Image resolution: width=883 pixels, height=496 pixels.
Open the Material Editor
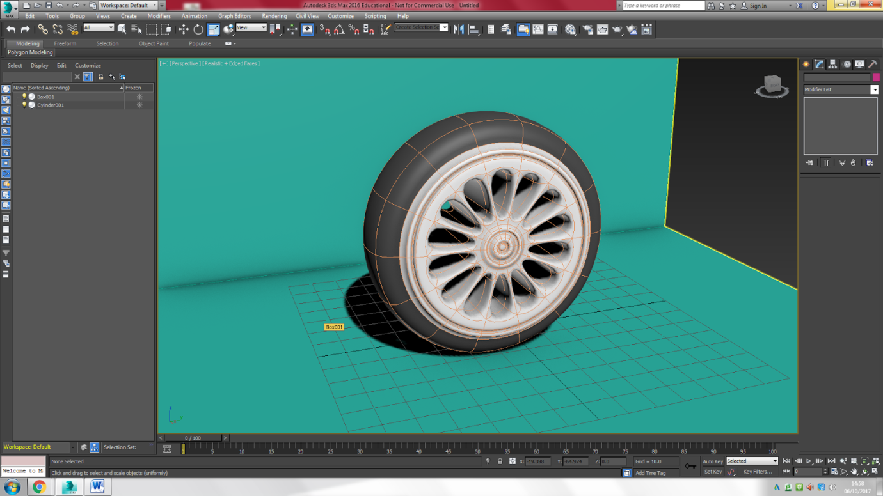coord(570,29)
